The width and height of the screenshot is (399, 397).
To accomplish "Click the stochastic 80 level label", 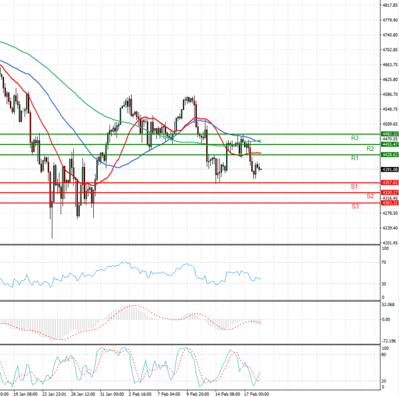I will point(384,354).
